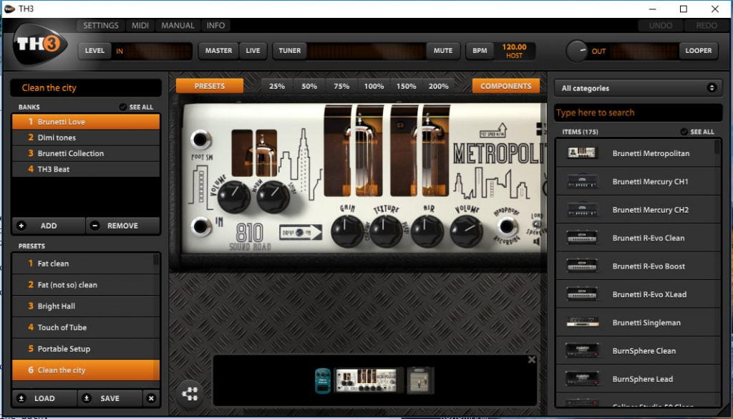Click the TEXTURE knob on the amp

tap(386, 231)
